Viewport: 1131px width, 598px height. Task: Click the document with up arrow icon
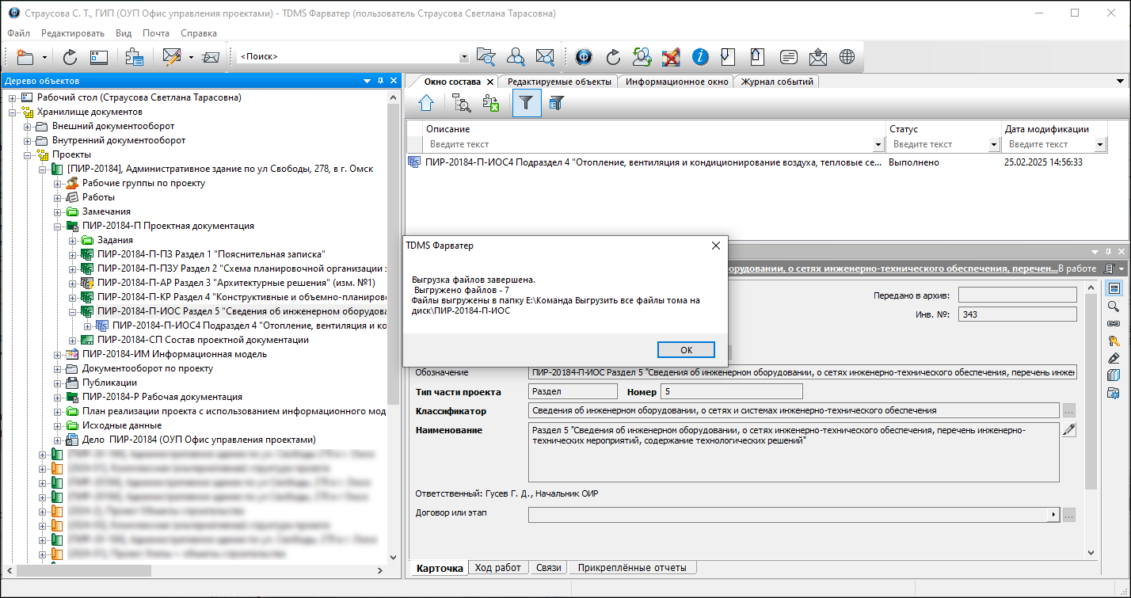click(x=757, y=57)
